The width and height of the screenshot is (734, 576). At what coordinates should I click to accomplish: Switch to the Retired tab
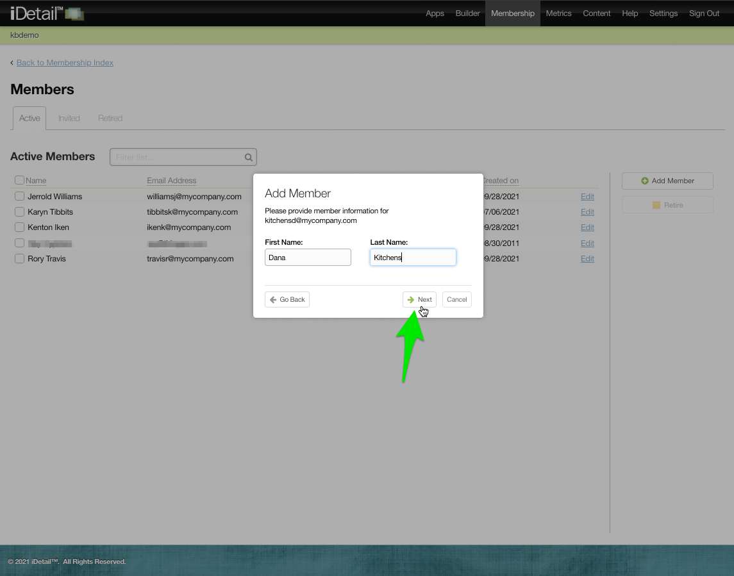110,119
